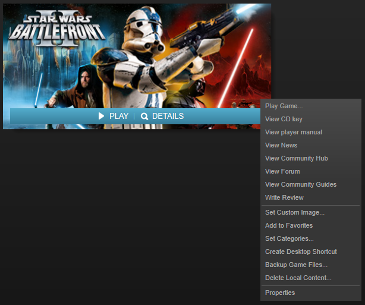Open View Community Hub entry
The height and width of the screenshot is (305, 365).
pyautogui.click(x=311, y=158)
